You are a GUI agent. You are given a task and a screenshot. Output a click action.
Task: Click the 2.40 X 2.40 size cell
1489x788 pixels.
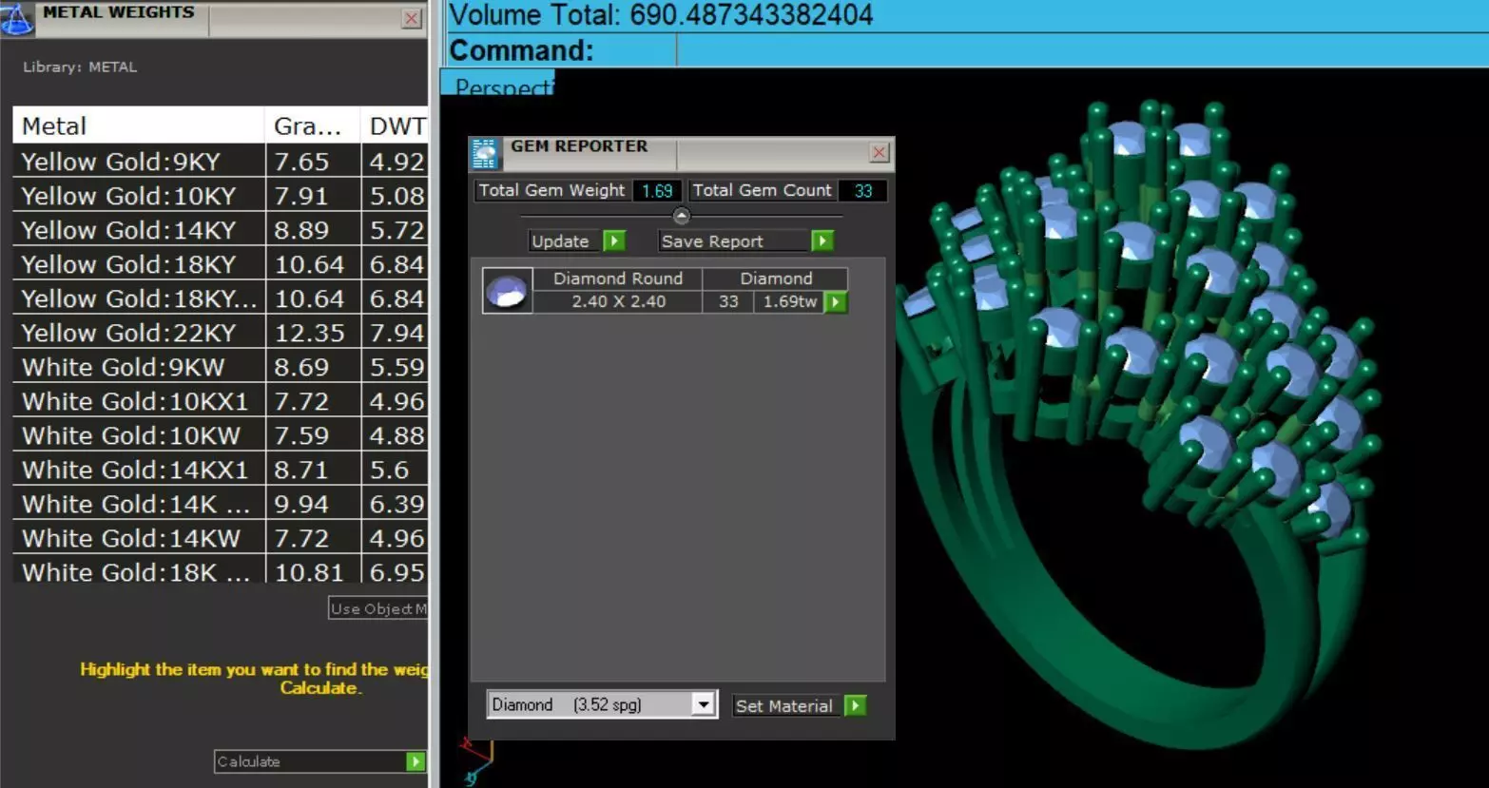click(x=618, y=301)
